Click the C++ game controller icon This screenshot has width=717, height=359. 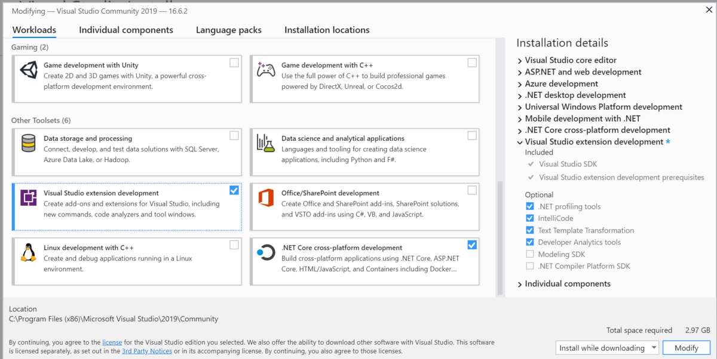click(x=266, y=70)
